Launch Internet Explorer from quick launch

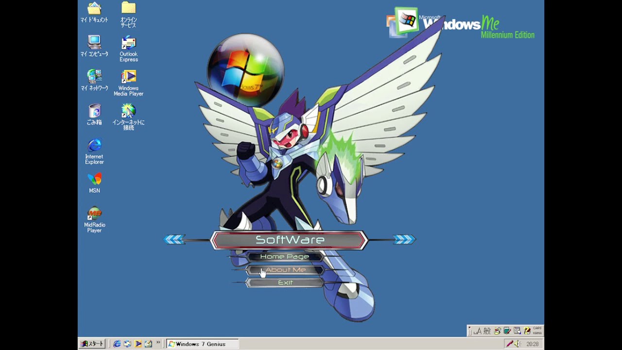tap(117, 344)
